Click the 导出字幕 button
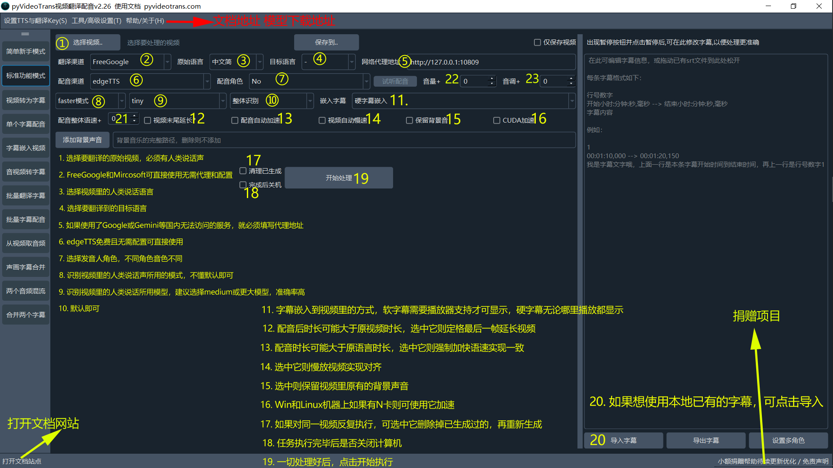Screen dimensions: 833x468 [706, 441]
